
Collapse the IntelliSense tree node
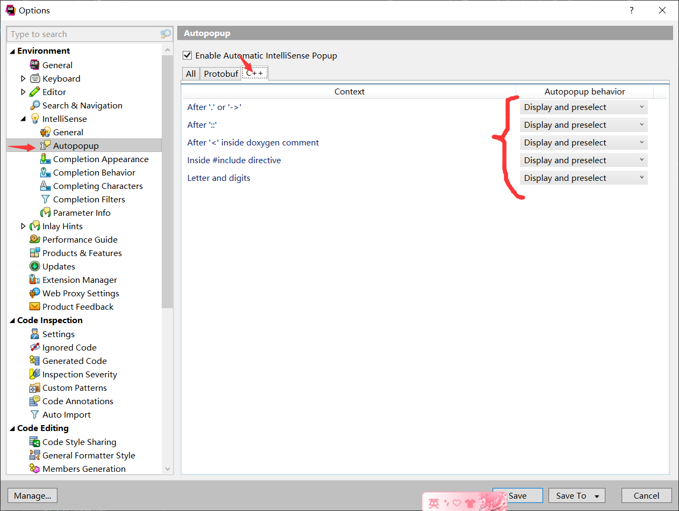pos(23,119)
